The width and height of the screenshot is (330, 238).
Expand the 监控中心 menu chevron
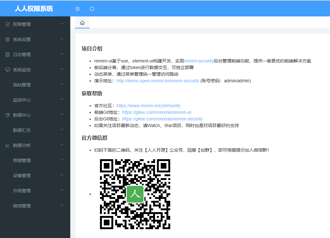62,99
